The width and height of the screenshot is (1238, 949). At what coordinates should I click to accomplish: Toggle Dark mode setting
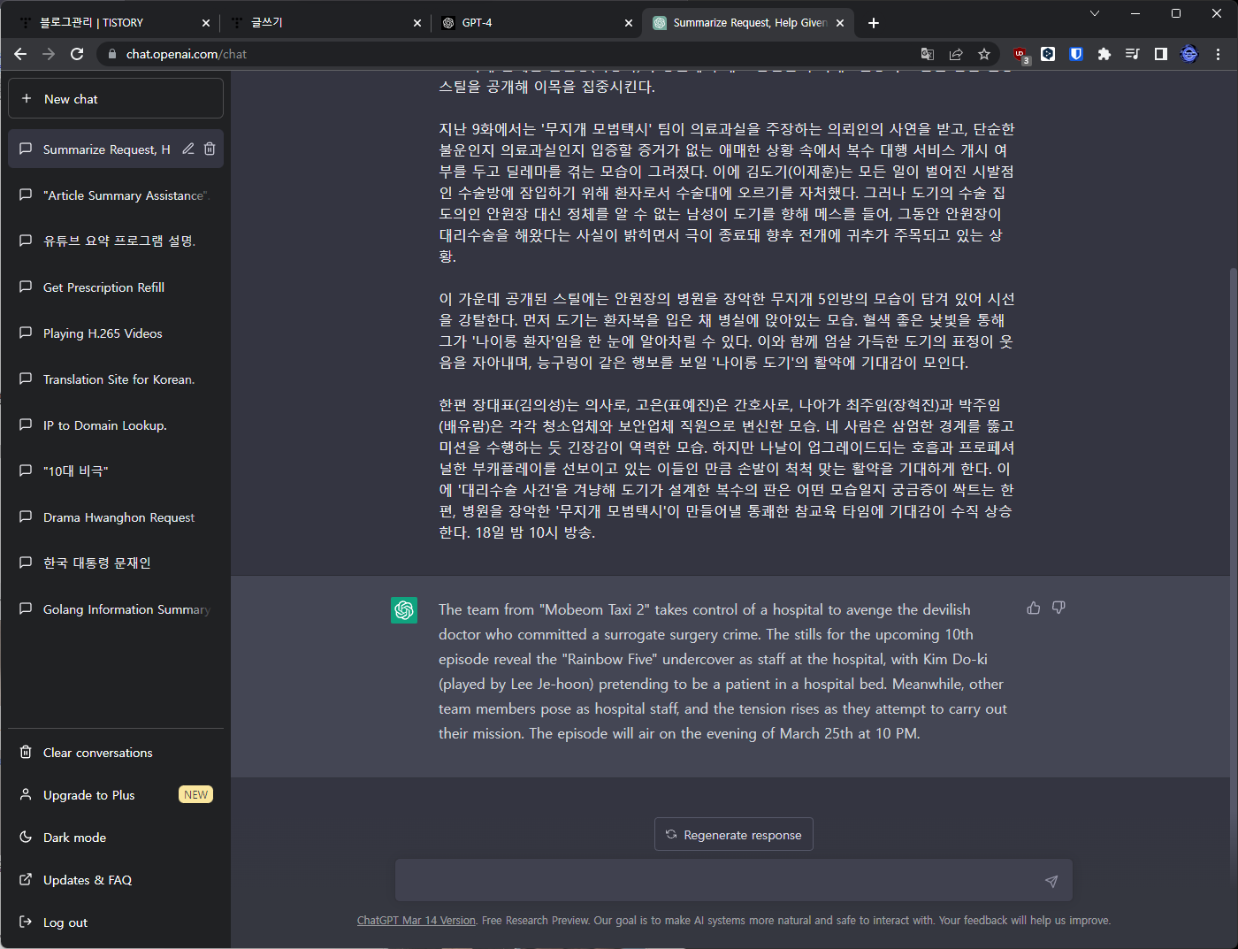[x=116, y=838]
